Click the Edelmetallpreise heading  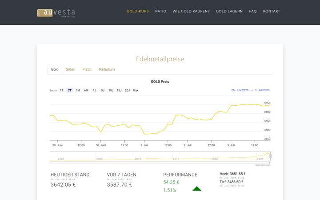tap(160, 59)
